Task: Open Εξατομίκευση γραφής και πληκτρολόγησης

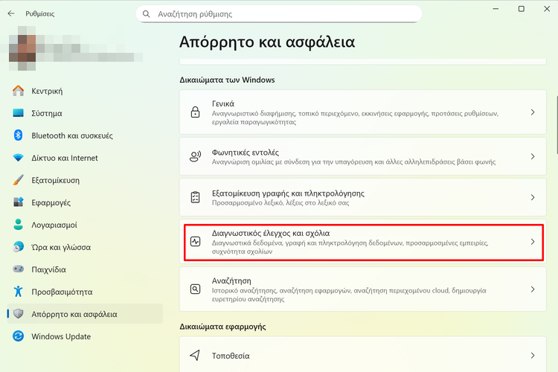Action: tap(362, 197)
